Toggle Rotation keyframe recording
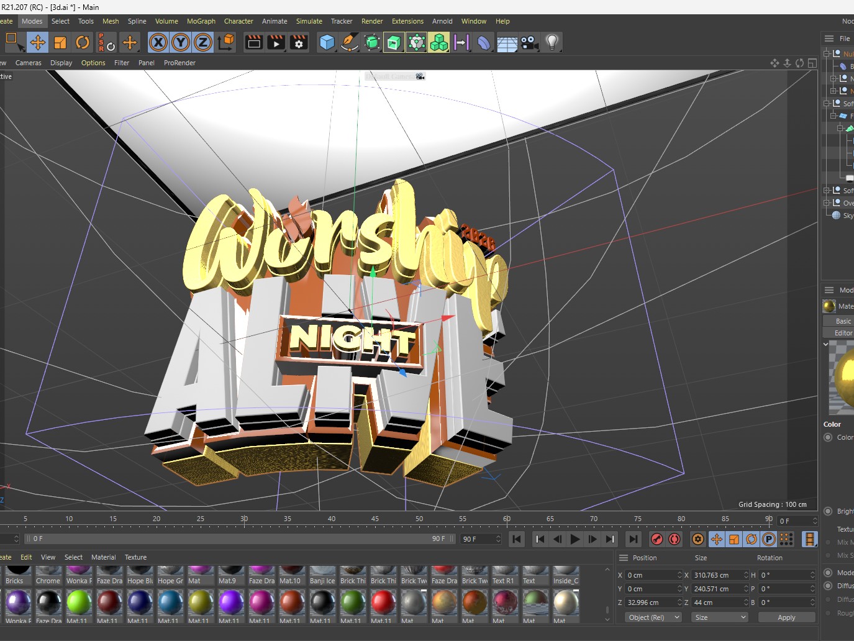The height and width of the screenshot is (641, 854). [x=752, y=539]
